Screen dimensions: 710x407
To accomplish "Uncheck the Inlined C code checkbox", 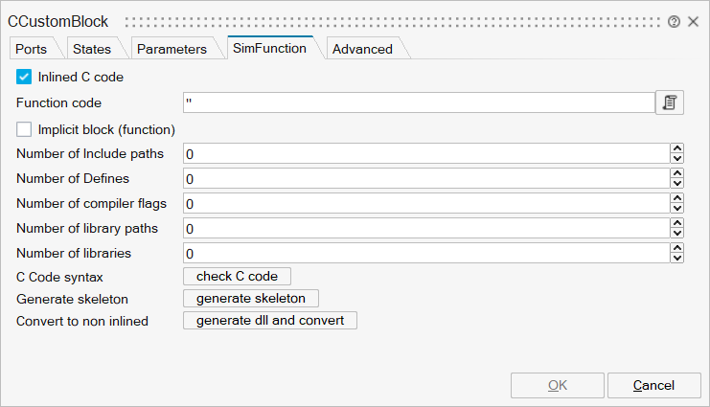I will click(x=24, y=77).
